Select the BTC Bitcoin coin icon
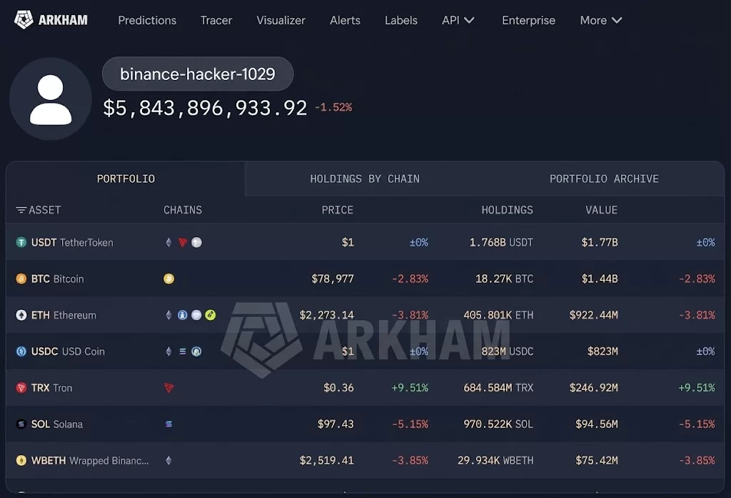Image resolution: width=731 pixels, height=498 pixels. [21, 279]
